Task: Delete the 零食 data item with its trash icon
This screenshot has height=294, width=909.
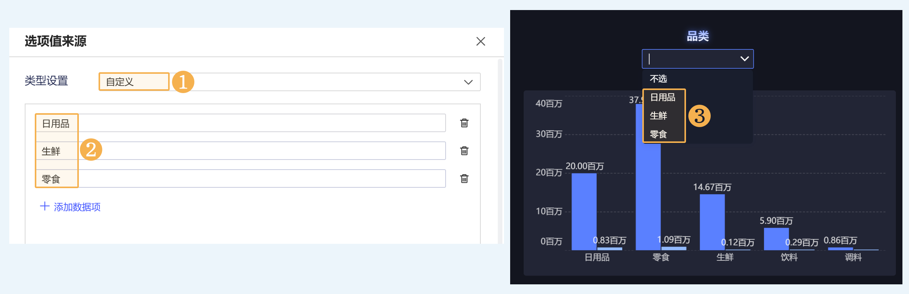Action: 464,178
